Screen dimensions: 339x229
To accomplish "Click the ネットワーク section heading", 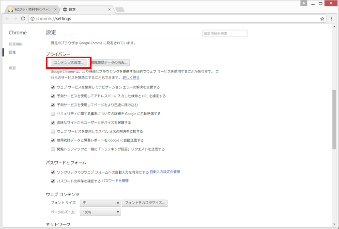I will click(58, 225).
